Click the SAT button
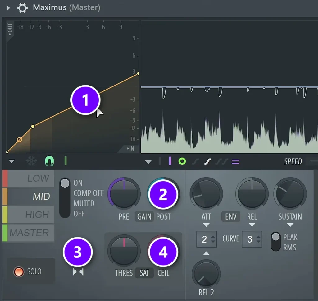318x301 pixels. 144,273
